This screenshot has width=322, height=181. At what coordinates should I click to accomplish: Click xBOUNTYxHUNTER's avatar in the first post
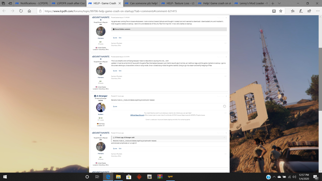tap(100, 31)
